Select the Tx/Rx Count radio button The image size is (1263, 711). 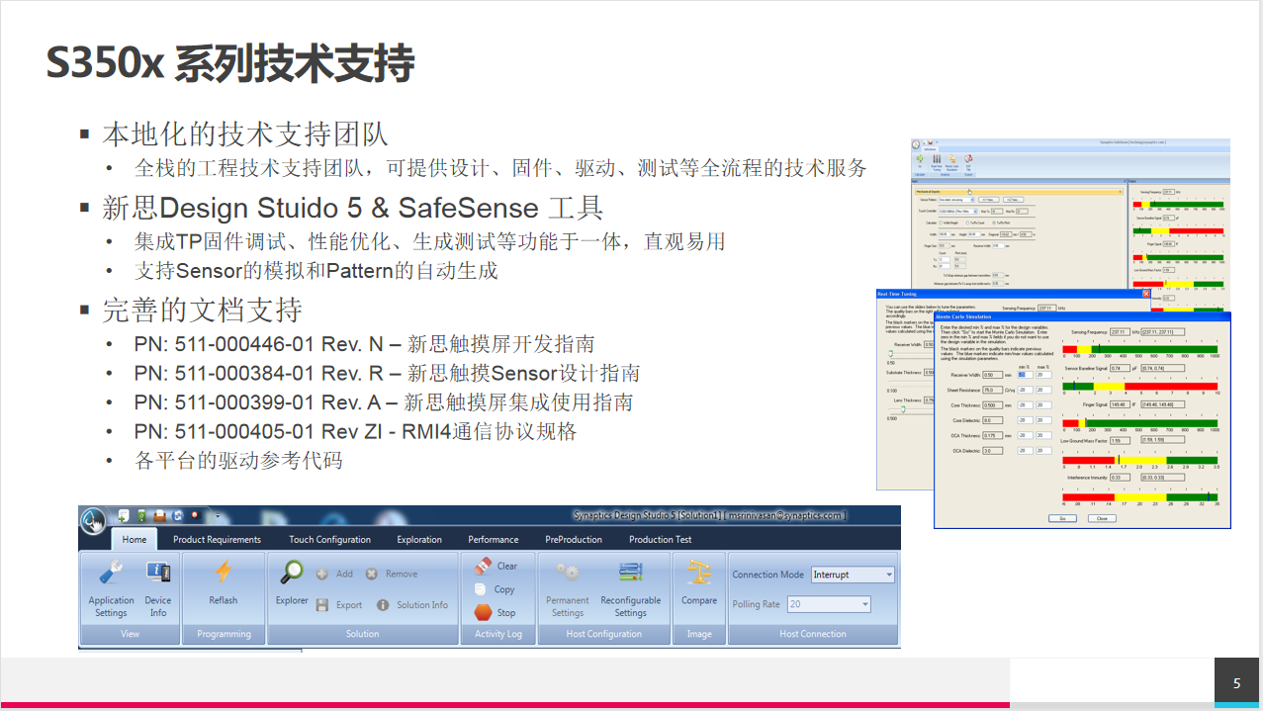point(967,222)
